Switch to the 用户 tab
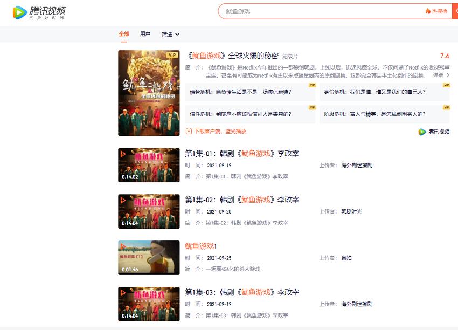The image size is (458, 330). (145, 34)
